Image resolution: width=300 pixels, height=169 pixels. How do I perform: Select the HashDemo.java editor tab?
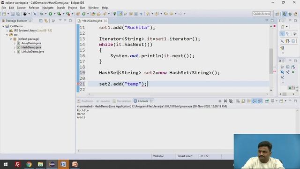tap(92, 21)
